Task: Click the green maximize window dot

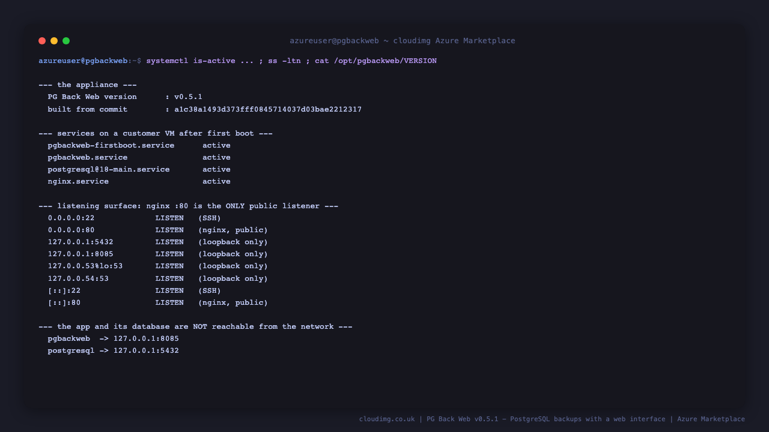Action: [66, 41]
